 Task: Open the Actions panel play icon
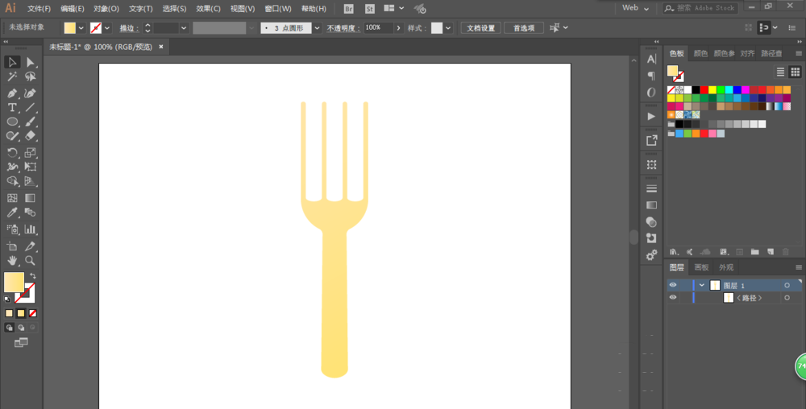pos(651,117)
